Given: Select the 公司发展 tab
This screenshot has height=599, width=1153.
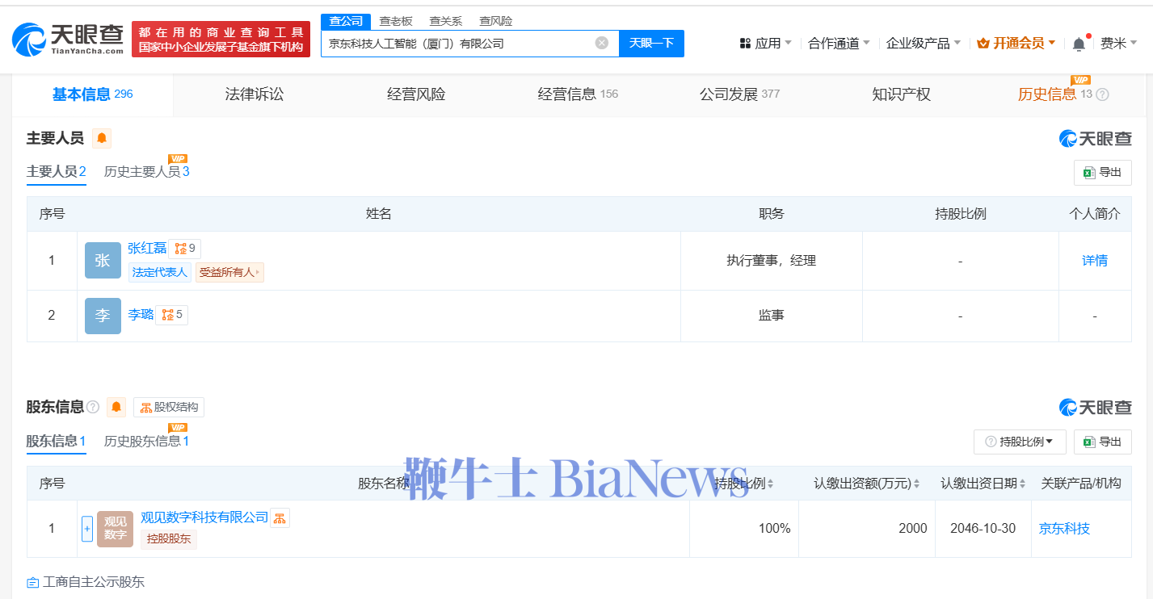Looking at the screenshot, I should click(x=739, y=94).
